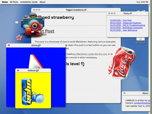Open the 28/04/2025 - Advanced Features link
The width and height of the screenshot is (152, 114).
tap(126, 23)
